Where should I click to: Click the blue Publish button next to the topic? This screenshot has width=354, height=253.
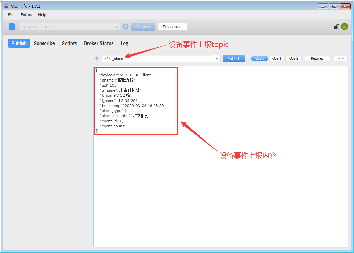234,59
